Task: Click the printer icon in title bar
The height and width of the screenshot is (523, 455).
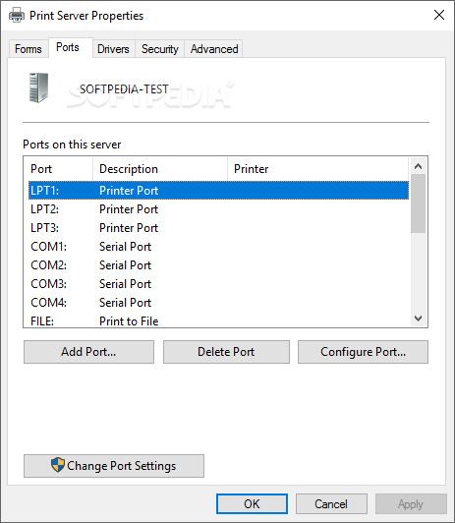Action: pos(17,16)
